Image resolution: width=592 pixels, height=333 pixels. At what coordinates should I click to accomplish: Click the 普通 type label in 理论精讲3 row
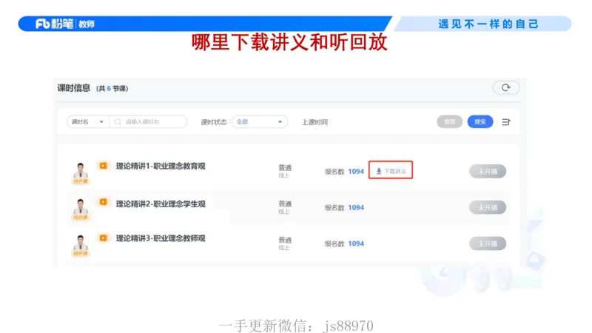pos(285,240)
